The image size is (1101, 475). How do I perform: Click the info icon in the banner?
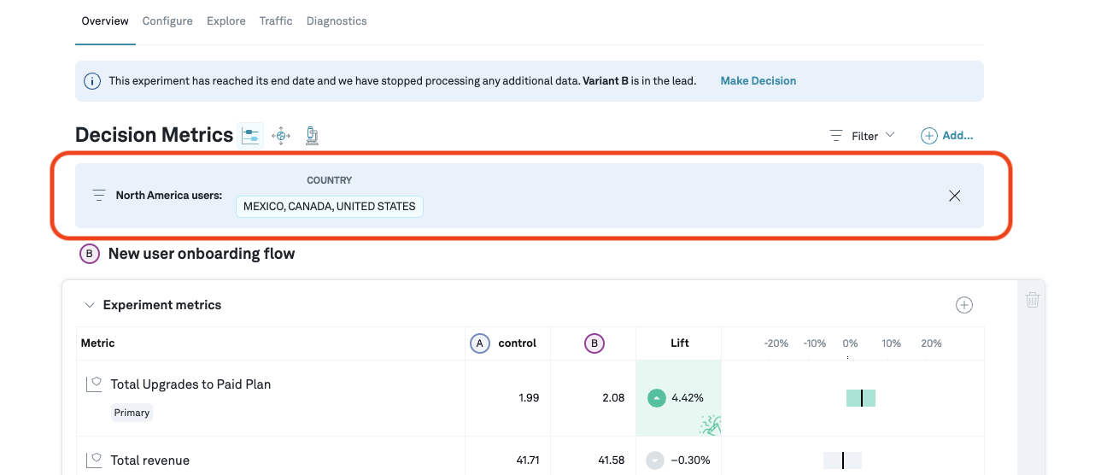92,81
